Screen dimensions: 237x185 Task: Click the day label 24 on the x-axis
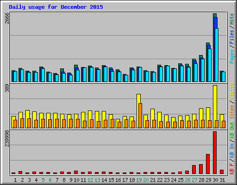tap(174, 180)
